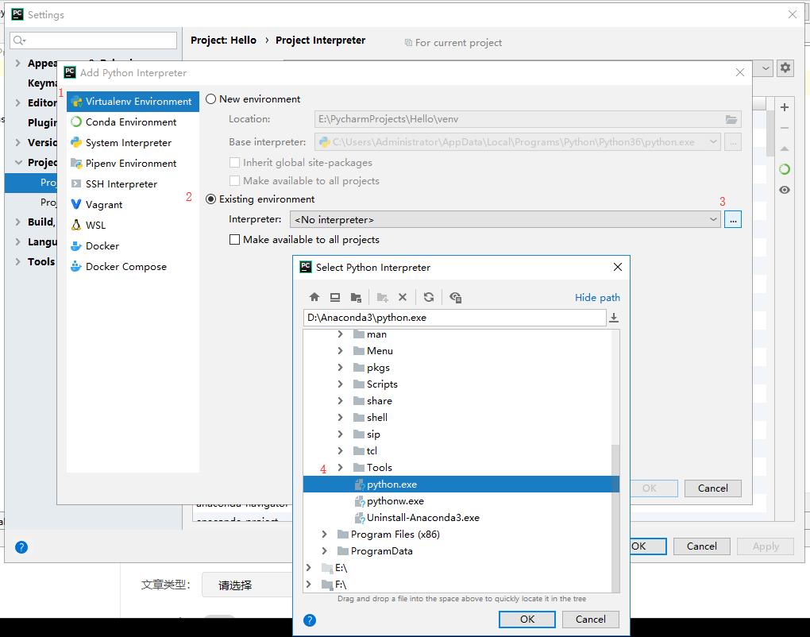Go to home directory in file chooser
The image size is (810, 637).
(314, 297)
